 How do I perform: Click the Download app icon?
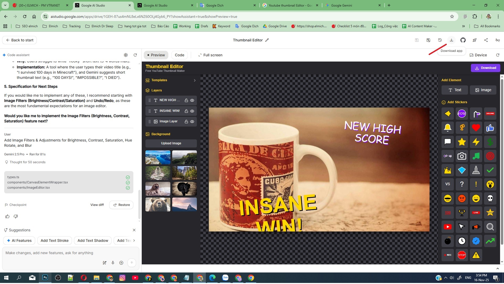[451, 40]
